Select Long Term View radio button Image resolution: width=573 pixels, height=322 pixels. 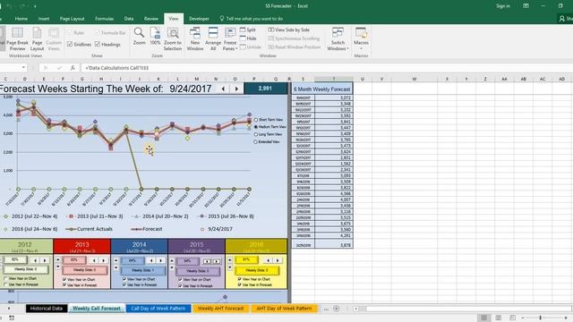[256, 134]
